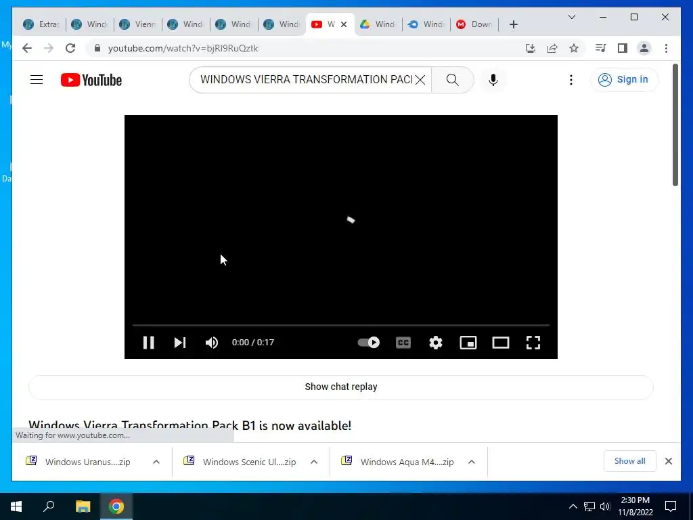Expand options for Windows Aqua M4 zip
693x520 pixels.
pyautogui.click(x=472, y=462)
